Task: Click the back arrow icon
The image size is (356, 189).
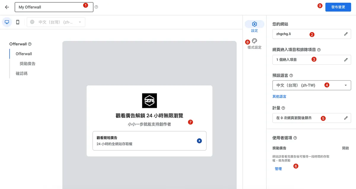Action: tap(7, 7)
